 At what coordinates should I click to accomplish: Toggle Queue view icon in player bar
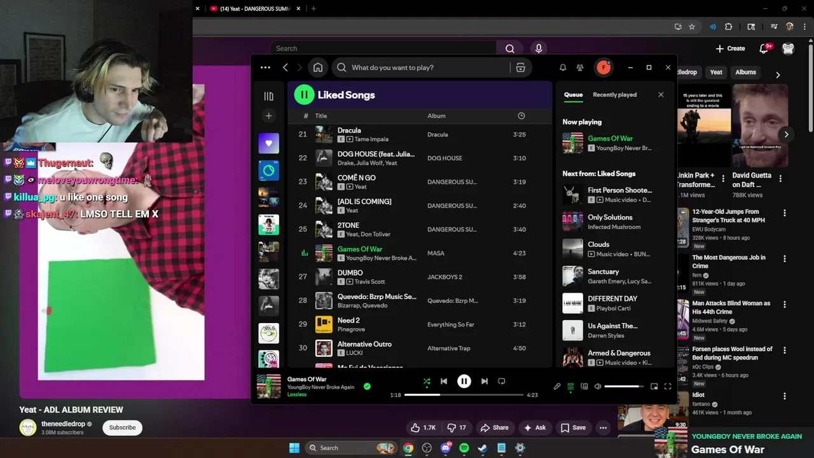coord(570,386)
